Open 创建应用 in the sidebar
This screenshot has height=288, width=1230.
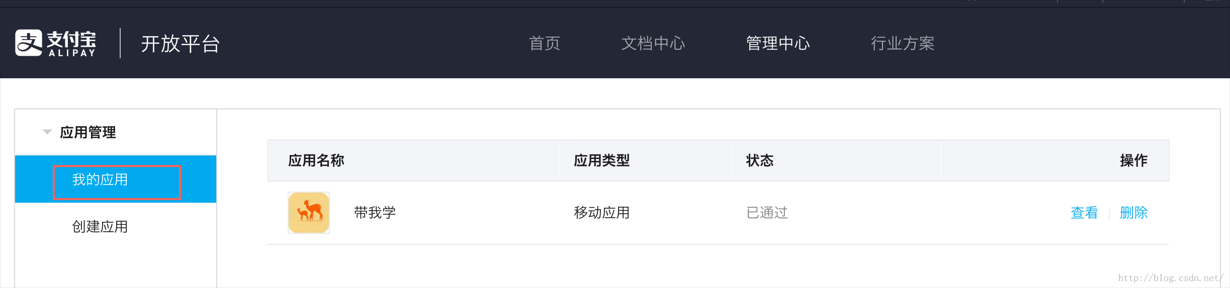point(100,227)
